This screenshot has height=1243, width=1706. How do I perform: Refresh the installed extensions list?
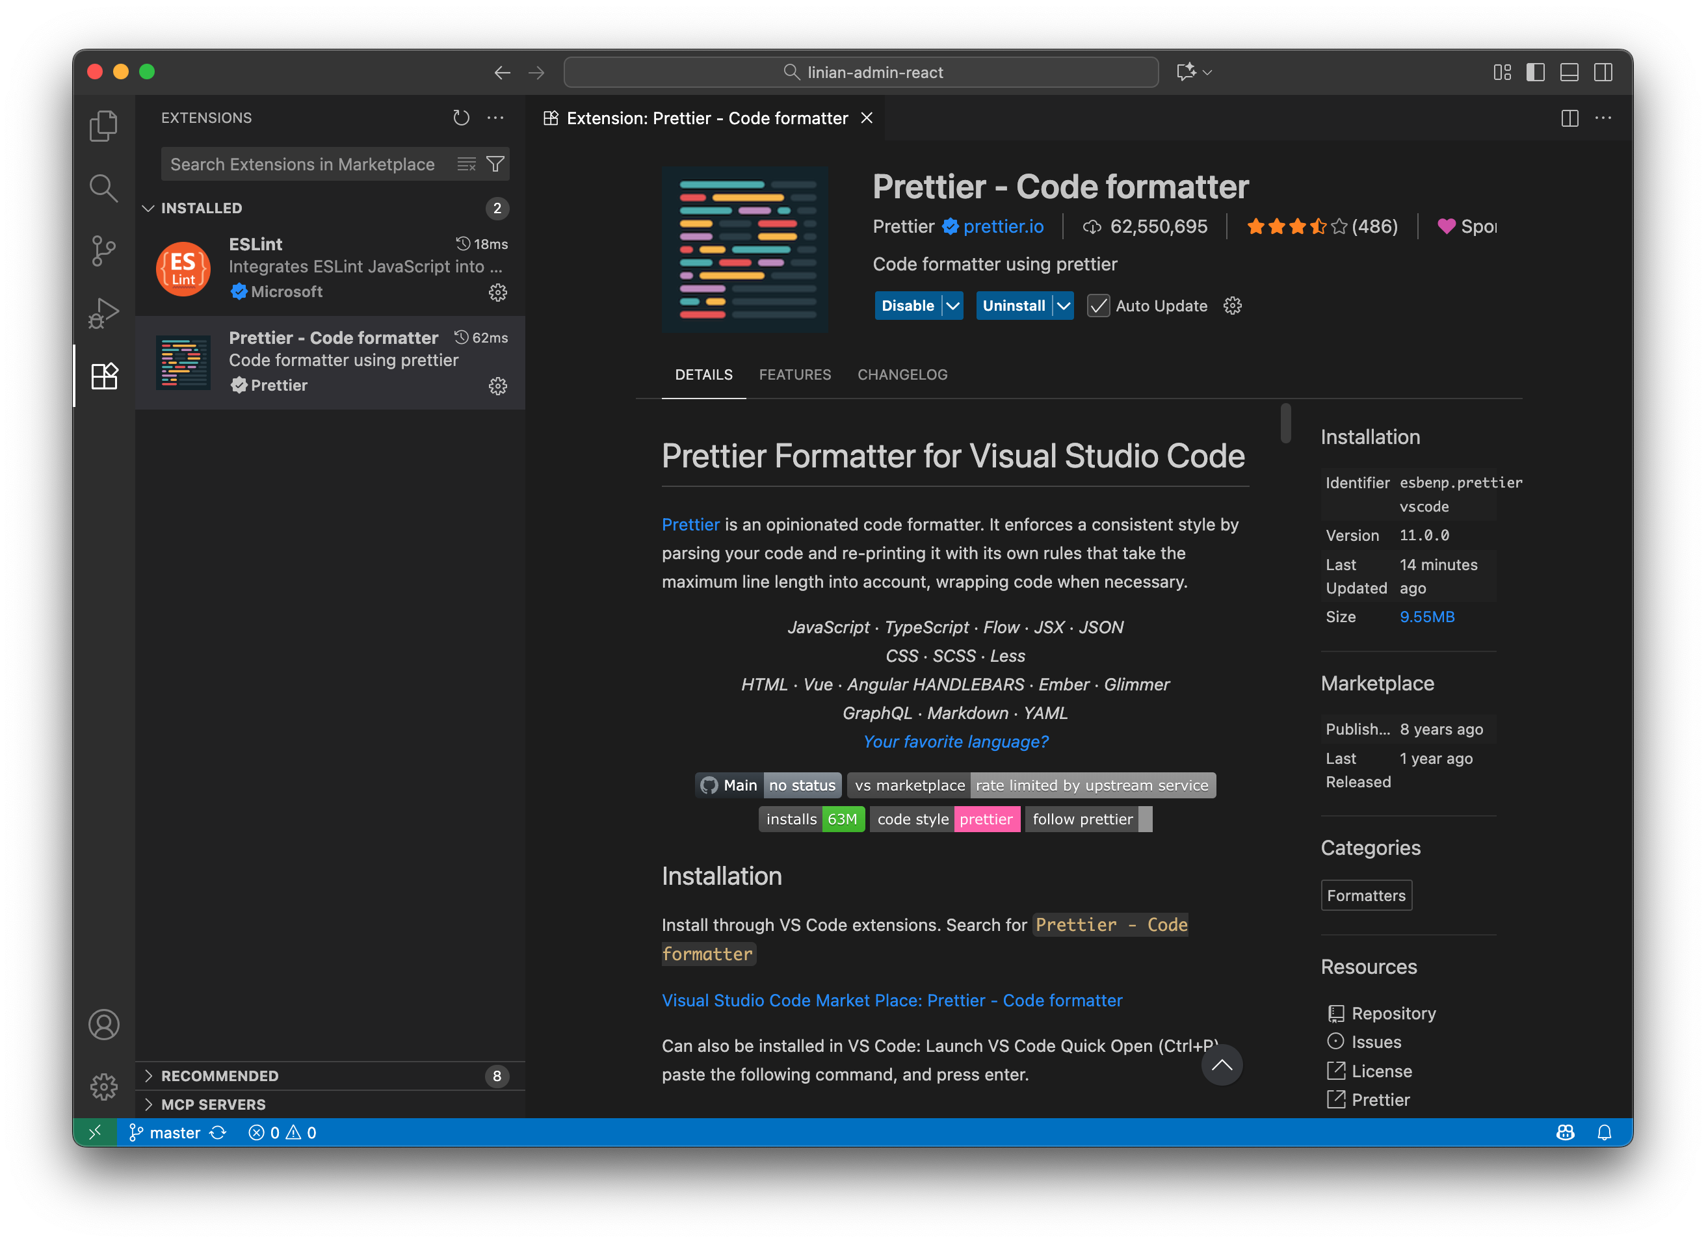(462, 118)
